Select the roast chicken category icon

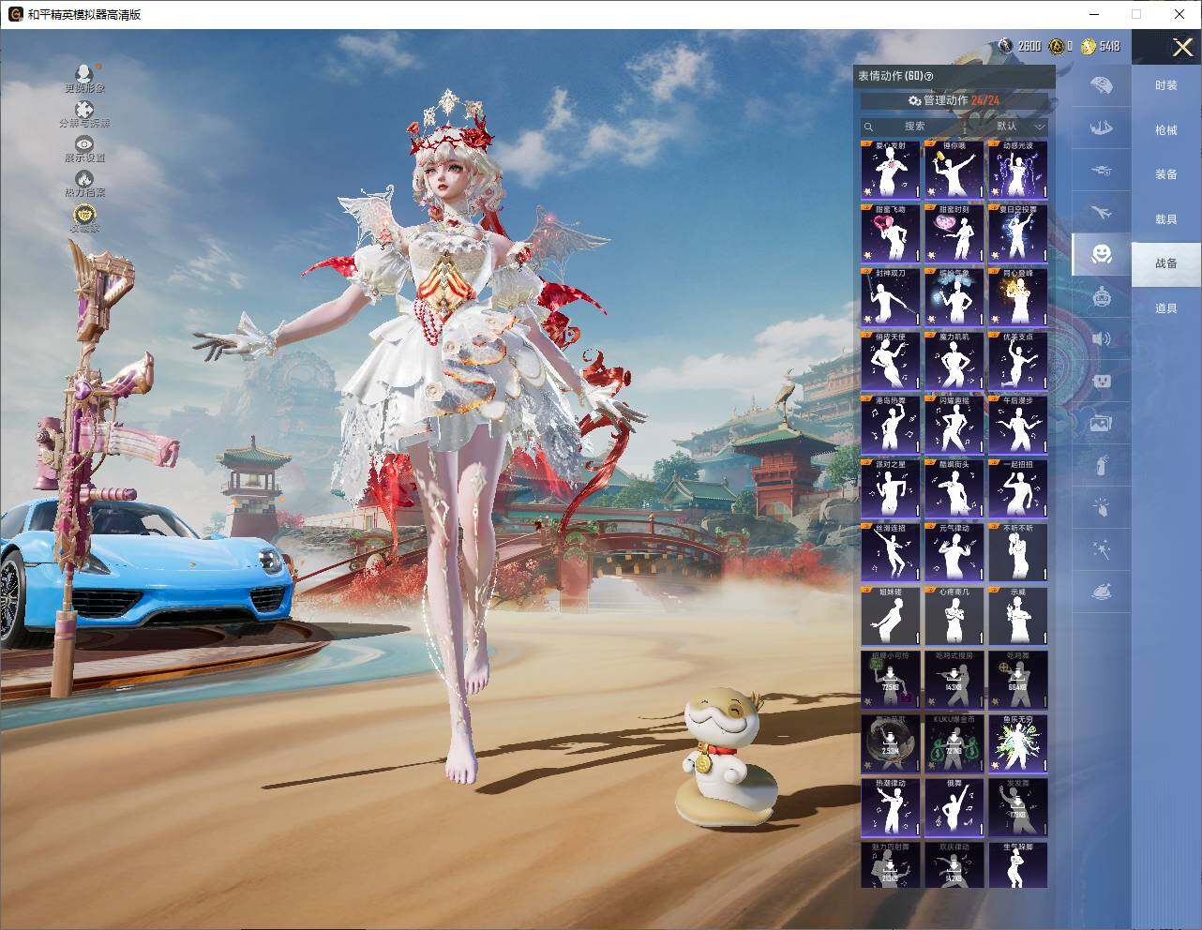coord(1101,592)
